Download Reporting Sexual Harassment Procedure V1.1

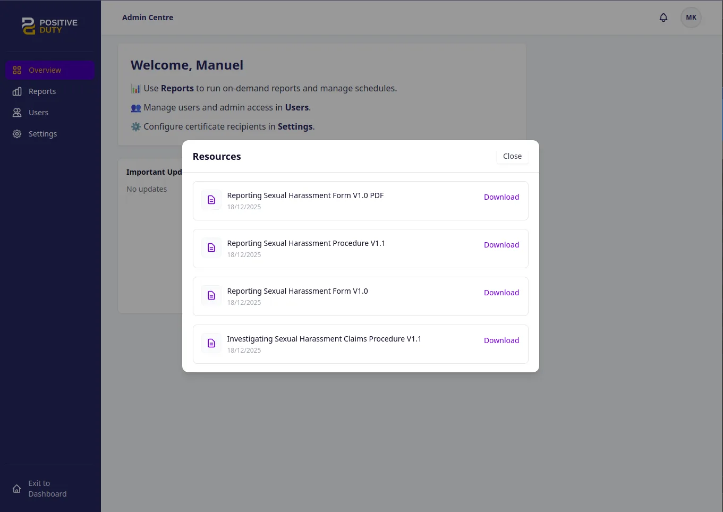coord(501,244)
